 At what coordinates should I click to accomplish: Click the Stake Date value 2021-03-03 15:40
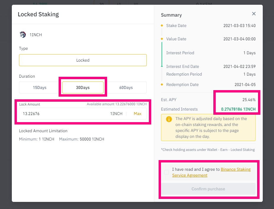pos(239,25)
